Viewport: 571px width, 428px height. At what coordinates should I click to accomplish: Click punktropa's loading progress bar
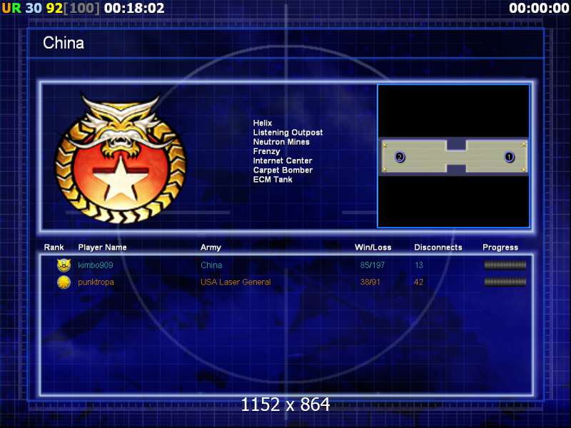click(505, 282)
